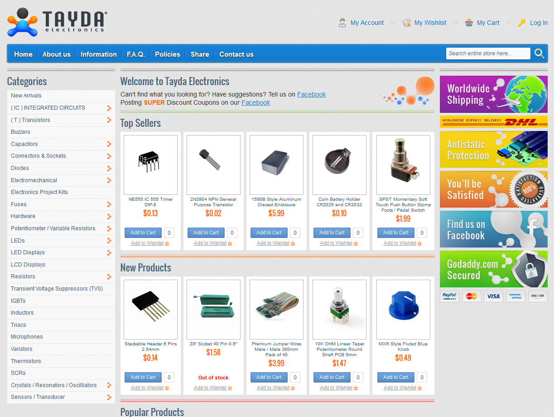Expand the Integrated Circuits category arrow

109,108
